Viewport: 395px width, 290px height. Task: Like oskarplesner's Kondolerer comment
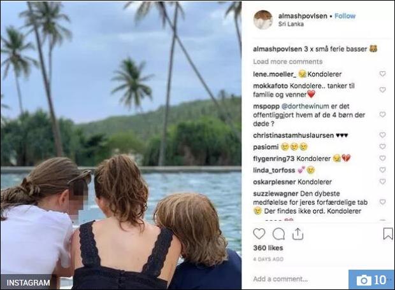click(382, 181)
